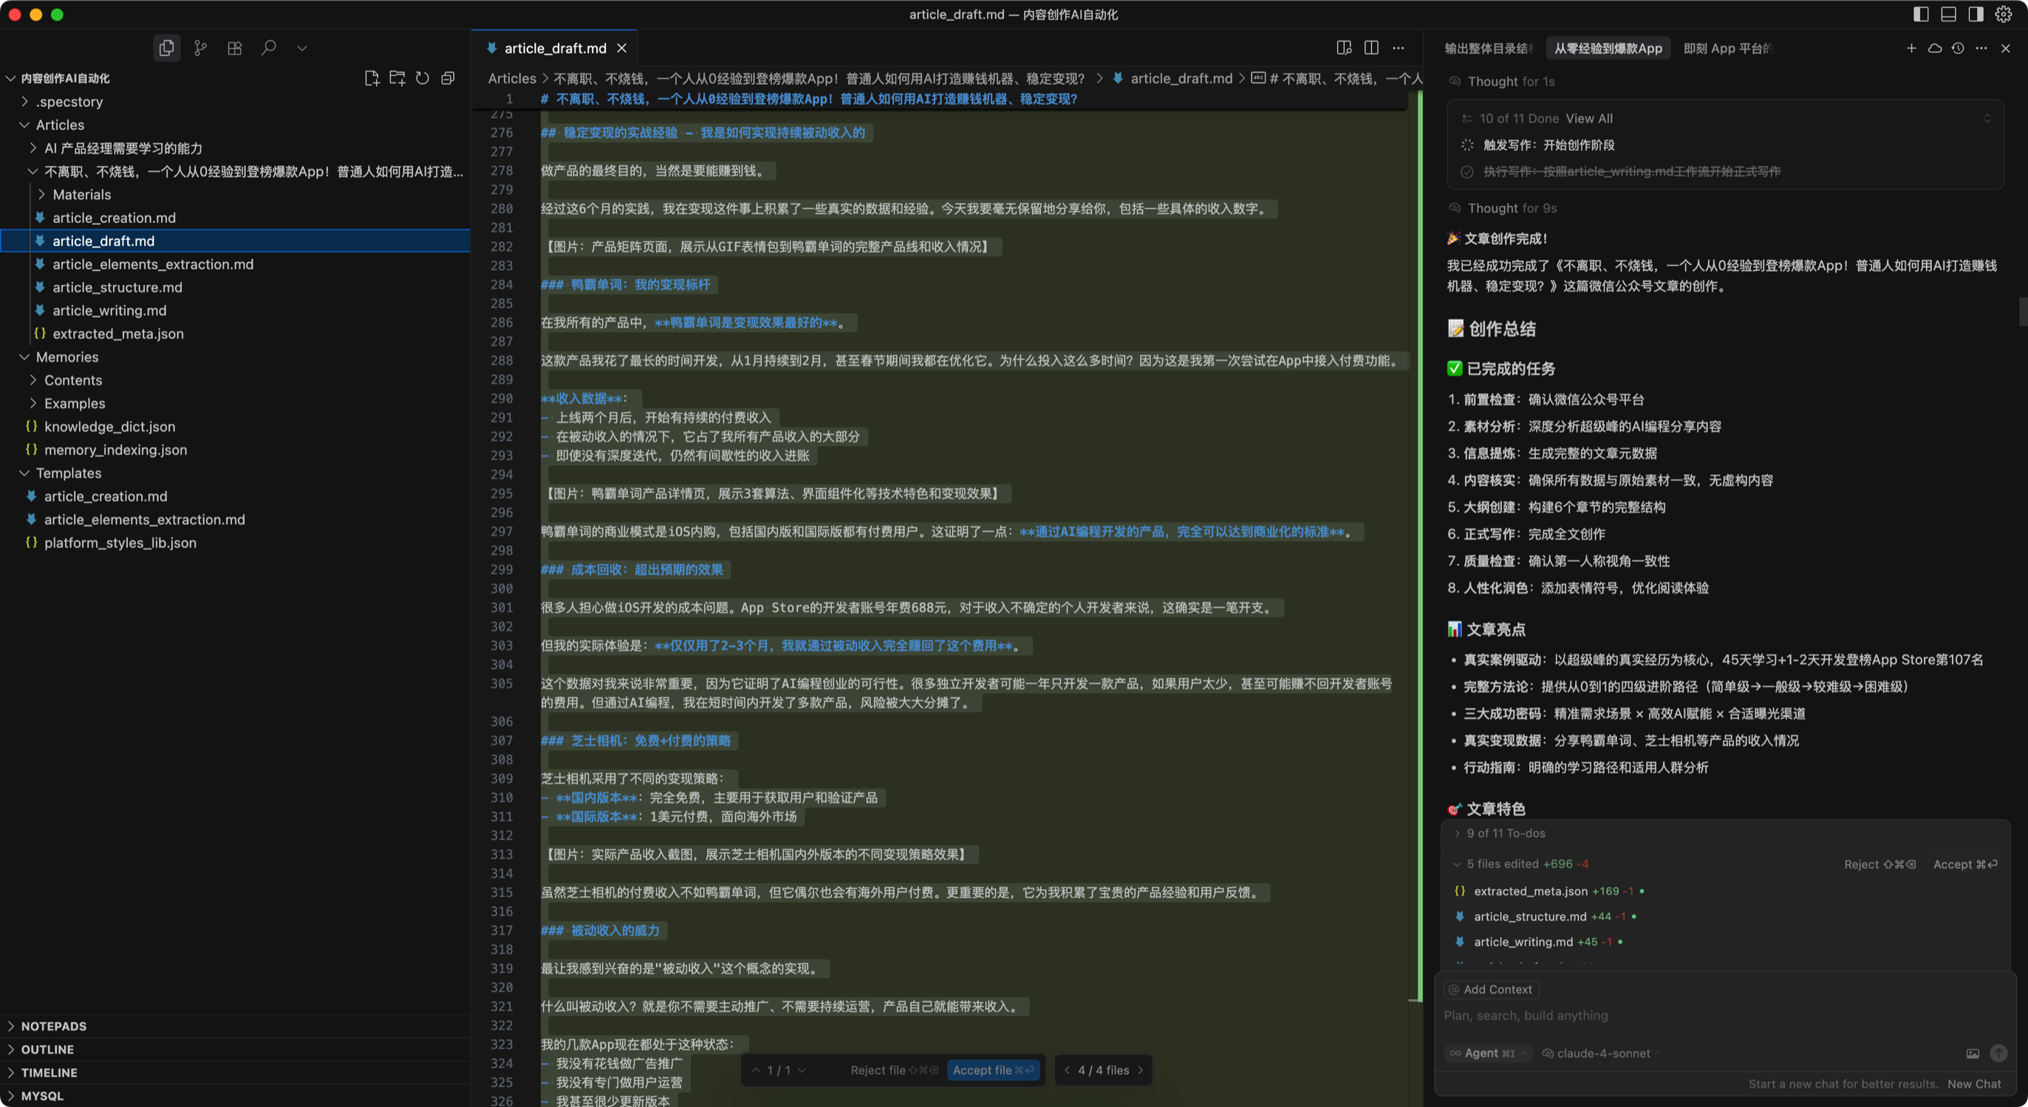The image size is (2028, 1107).
Task: Open the Explorer files icon
Action: [x=166, y=48]
